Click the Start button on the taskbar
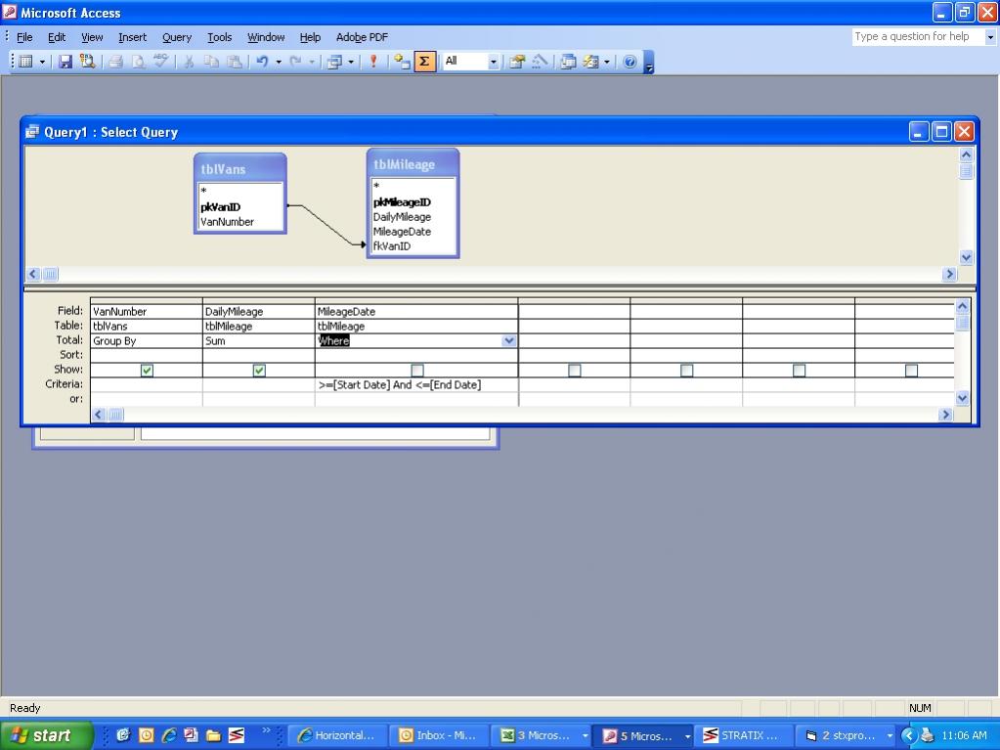This screenshot has height=750, width=1000. tap(45, 735)
